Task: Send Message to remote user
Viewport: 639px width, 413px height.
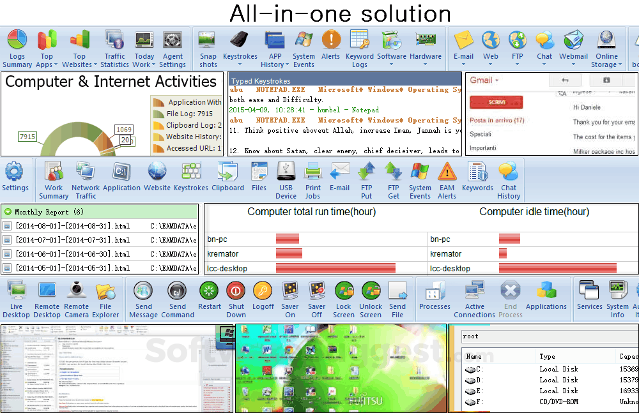Action: tap(143, 297)
